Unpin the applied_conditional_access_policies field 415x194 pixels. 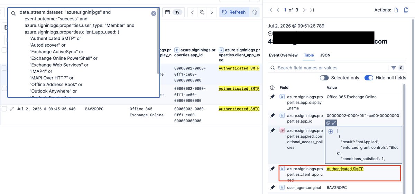tap(272, 130)
